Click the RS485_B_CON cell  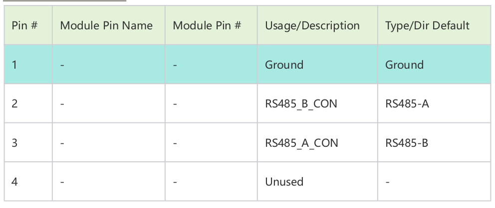click(301, 104)
